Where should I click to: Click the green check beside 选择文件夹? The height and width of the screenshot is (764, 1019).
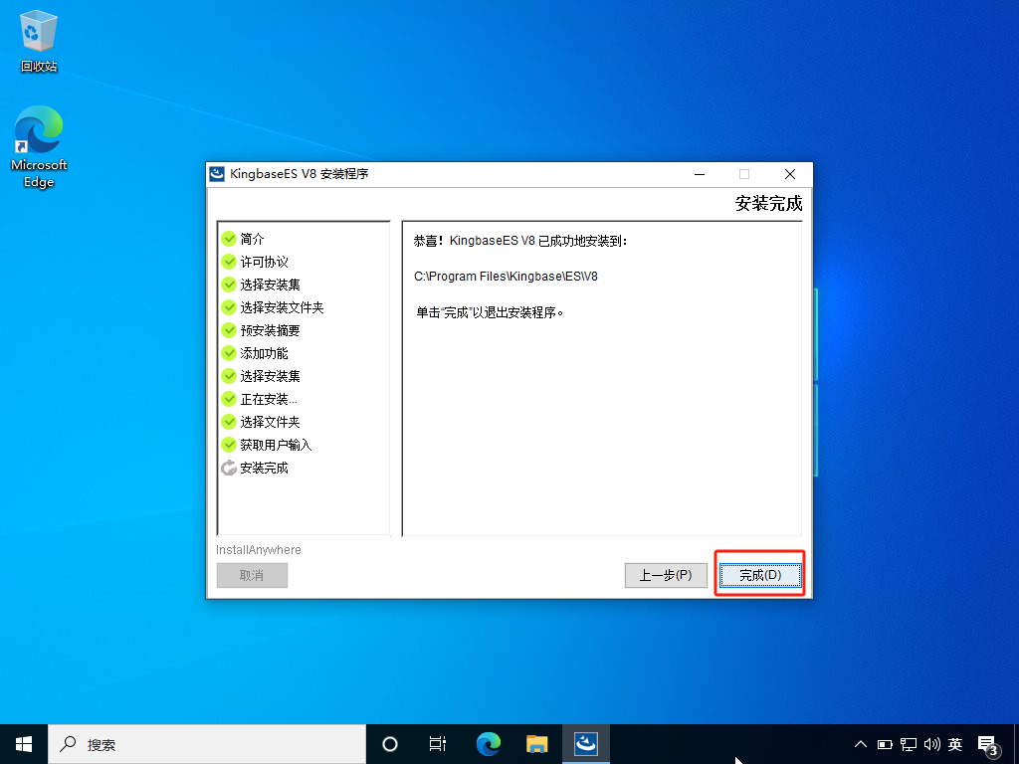(229, 422)
